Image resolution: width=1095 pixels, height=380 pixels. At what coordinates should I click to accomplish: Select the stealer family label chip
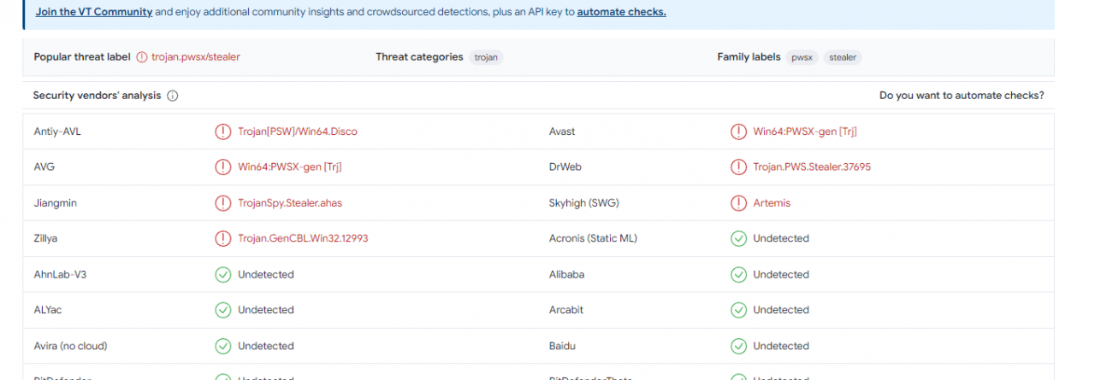point(843,57)
